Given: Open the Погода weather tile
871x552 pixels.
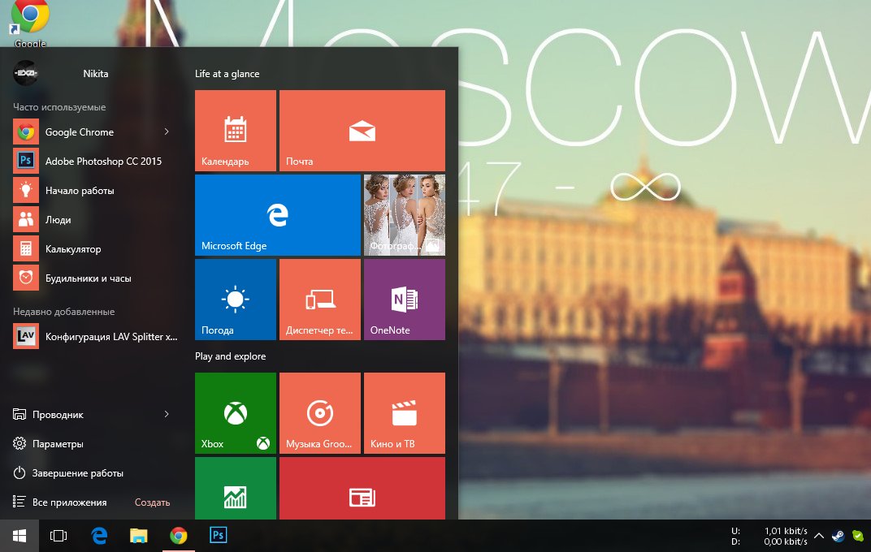Looking at the screenshot, I should pos(236,300).
